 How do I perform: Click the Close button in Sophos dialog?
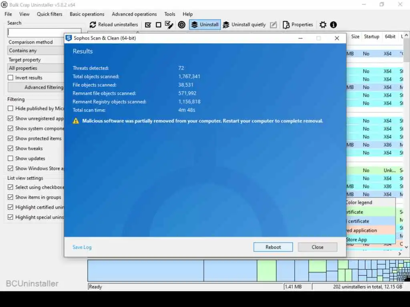pyautogui.click(x=318, y=247)
